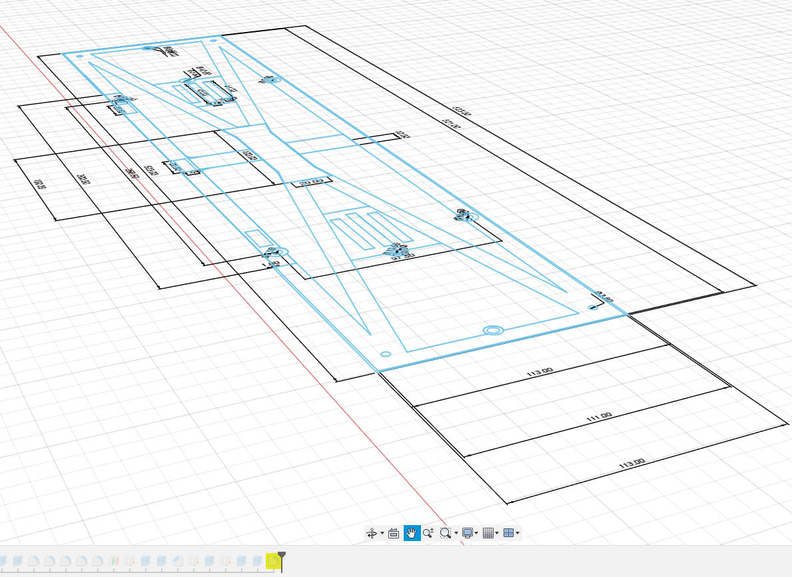Deactivate the highlighted Pan hand tool
Screen dimensions: 792x577
pos(412,533)
